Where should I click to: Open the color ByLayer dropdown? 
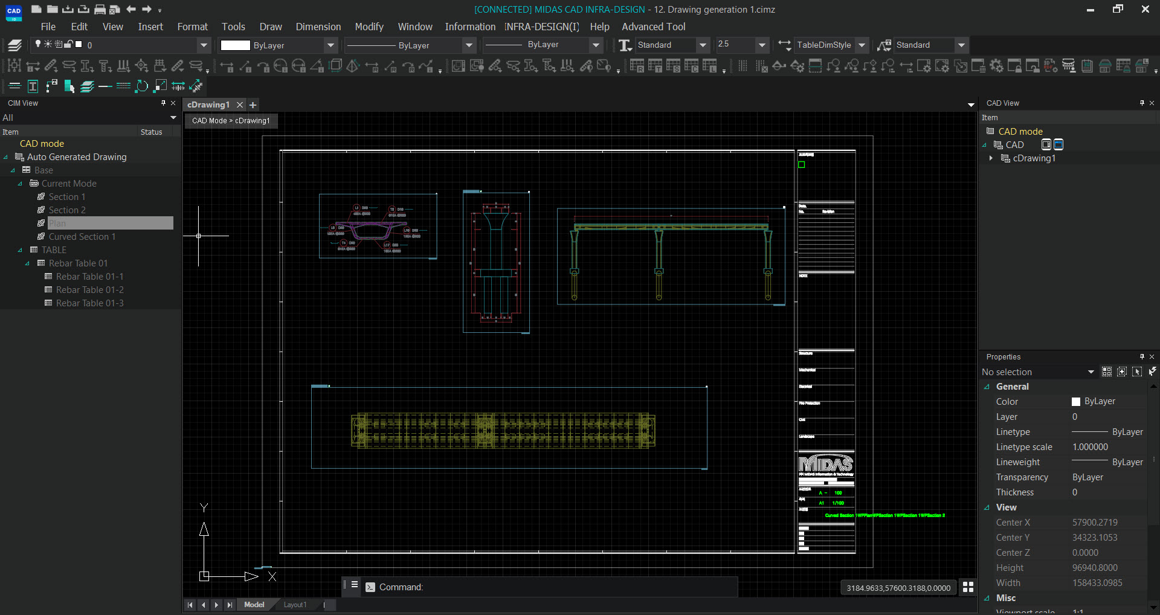(x=330, y=45)
